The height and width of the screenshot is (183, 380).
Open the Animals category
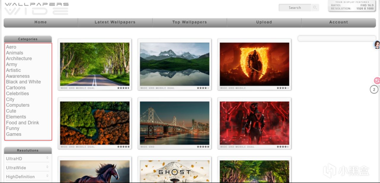pyautogui.click(x=15, y=53)
